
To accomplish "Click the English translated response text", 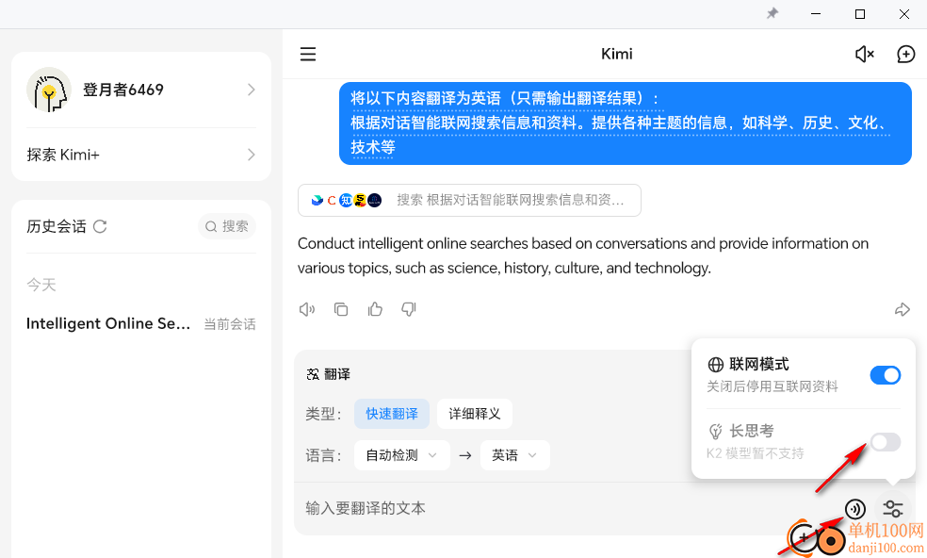I will (x=583, y=255).
